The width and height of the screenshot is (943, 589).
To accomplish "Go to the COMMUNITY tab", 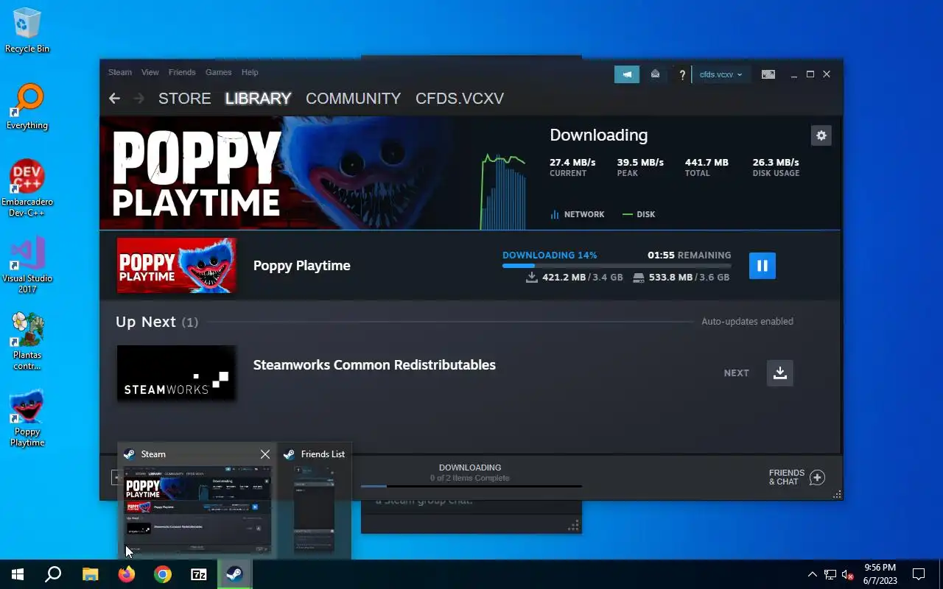I will (x=354, y=99).
